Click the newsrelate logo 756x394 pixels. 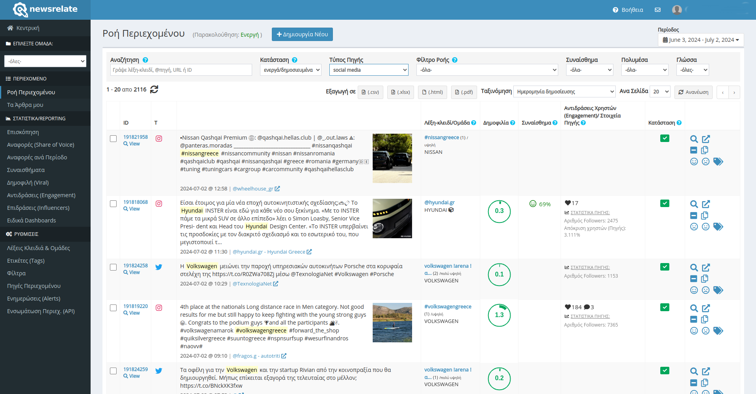point(45,9)
